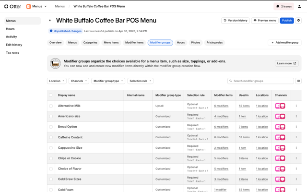This screenshot has width=307, height=192.
Task: Expand the Menus app switcher dropdown
Action: click(37, 6)
